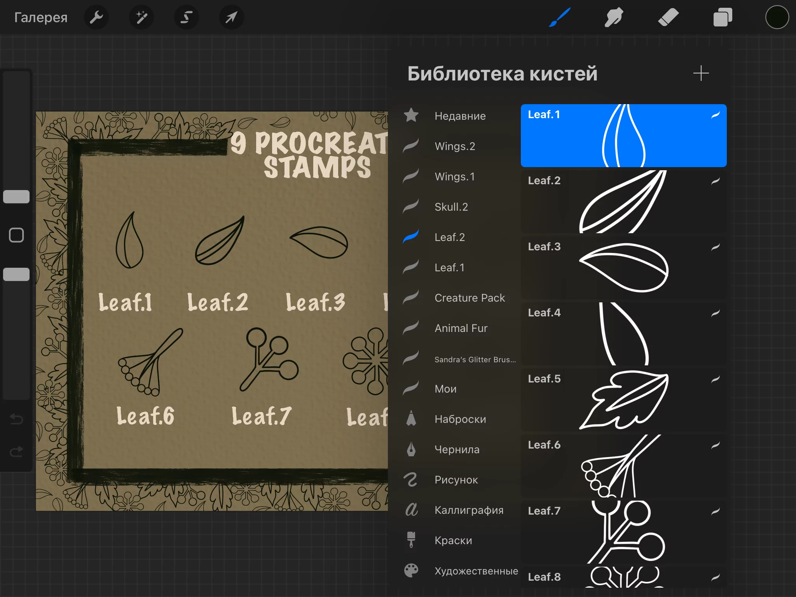
Task: Click the stroke marker on Leaf.1 brush
Action: [x=716, y=115]
